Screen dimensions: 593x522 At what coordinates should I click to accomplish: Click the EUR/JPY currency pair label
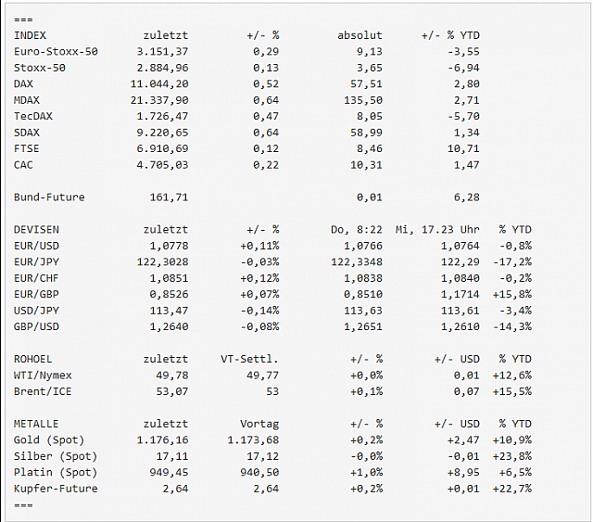pos(36,262)
